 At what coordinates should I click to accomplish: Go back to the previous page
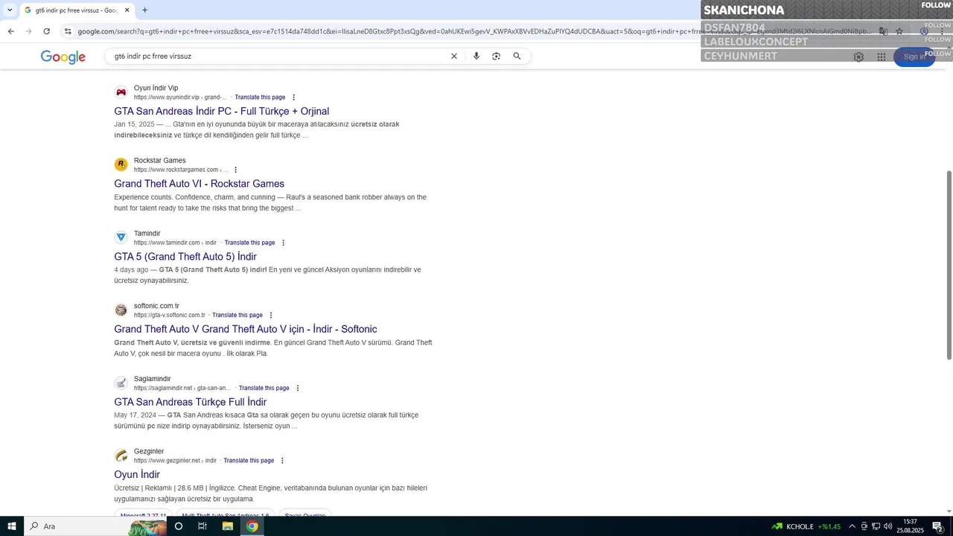pos(10,31)
